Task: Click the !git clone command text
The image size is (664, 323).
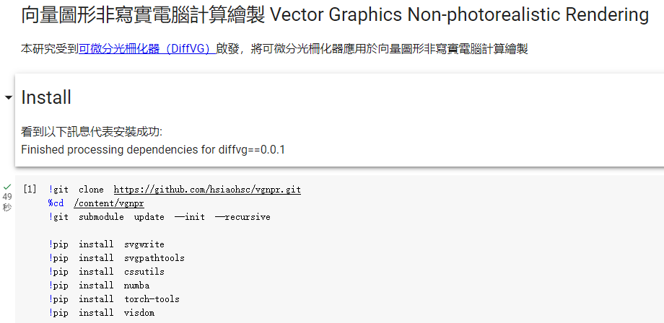Action: pyautogui.click(x=76, y=190)
